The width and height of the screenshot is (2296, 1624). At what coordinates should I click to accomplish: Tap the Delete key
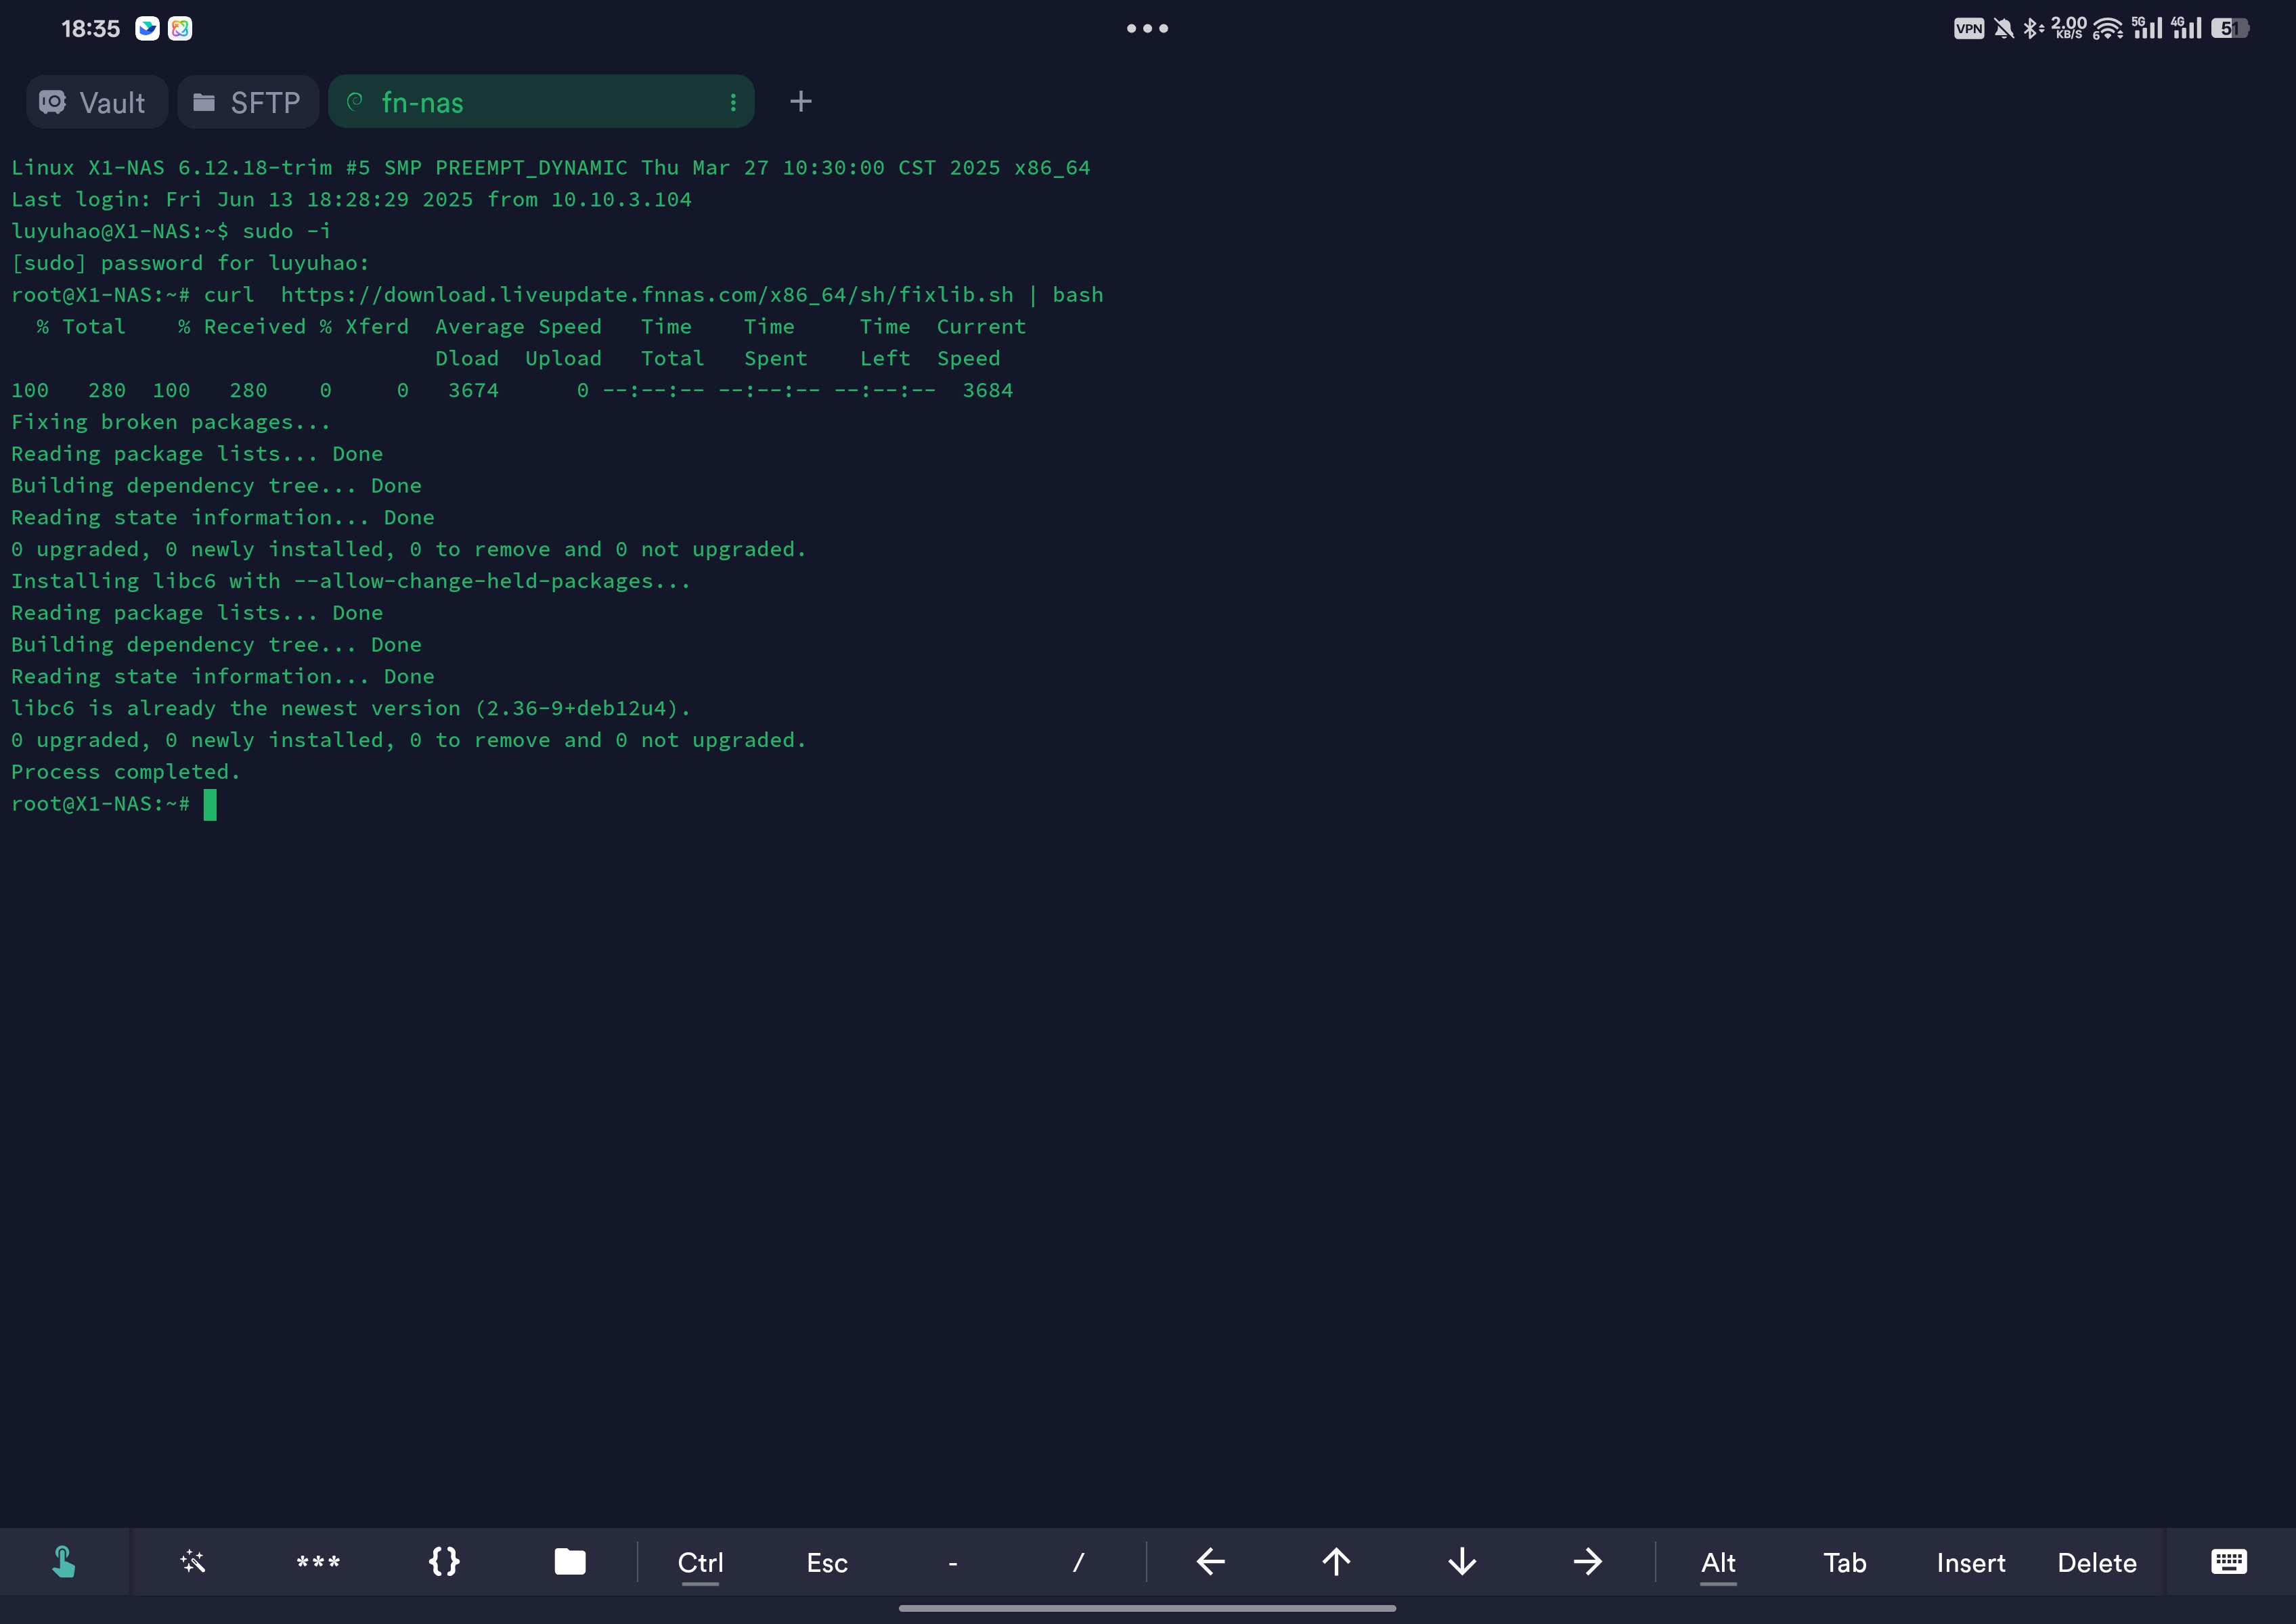coord(2097,1563)
